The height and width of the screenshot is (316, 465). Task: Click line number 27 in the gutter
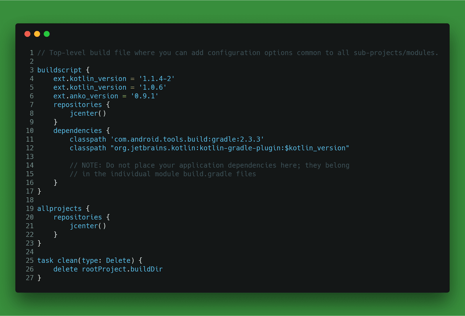[30, 278]
